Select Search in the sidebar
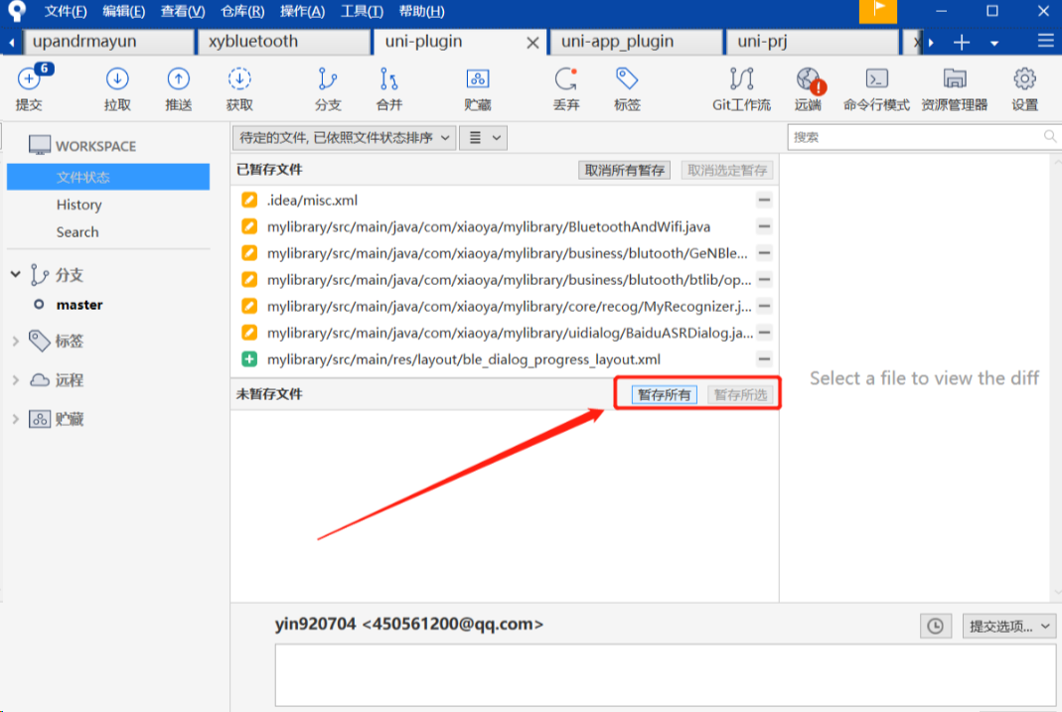 tap(77, 232)
